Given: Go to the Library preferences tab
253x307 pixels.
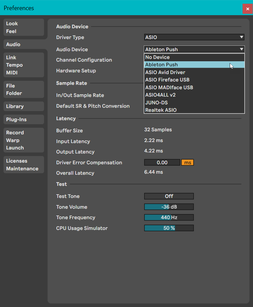Looking at the screenshot, I should (24, 106).
